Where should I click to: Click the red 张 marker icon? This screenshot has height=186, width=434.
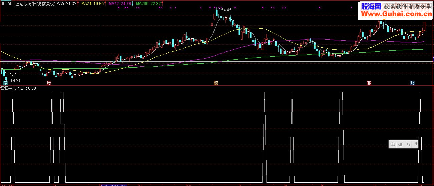tap(369, 83)
